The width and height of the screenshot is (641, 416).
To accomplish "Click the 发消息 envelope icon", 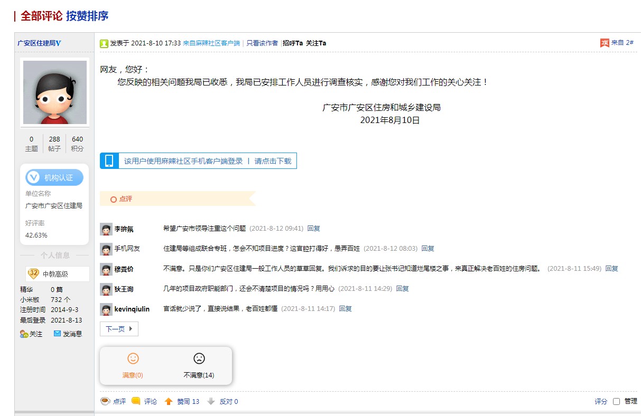I will (x=58, y=334).
